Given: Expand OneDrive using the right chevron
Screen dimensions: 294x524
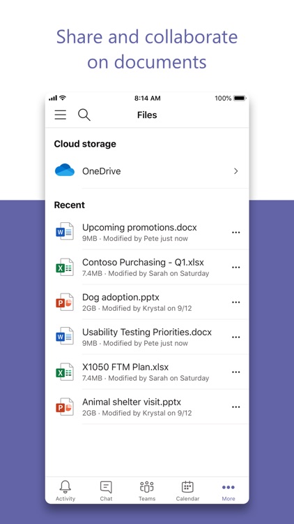Looking at the screenshot, I should [236, 171].
